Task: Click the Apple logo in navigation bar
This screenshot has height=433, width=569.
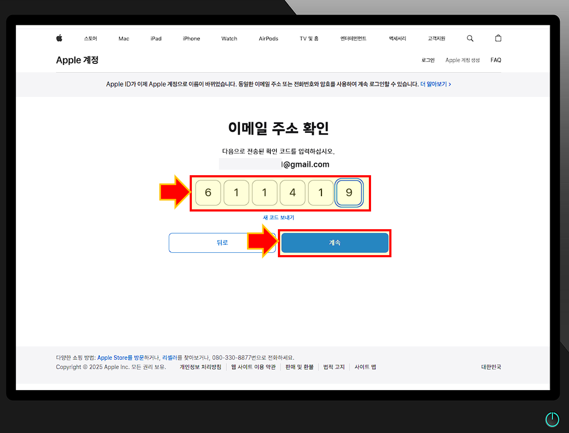Action: 59,38
